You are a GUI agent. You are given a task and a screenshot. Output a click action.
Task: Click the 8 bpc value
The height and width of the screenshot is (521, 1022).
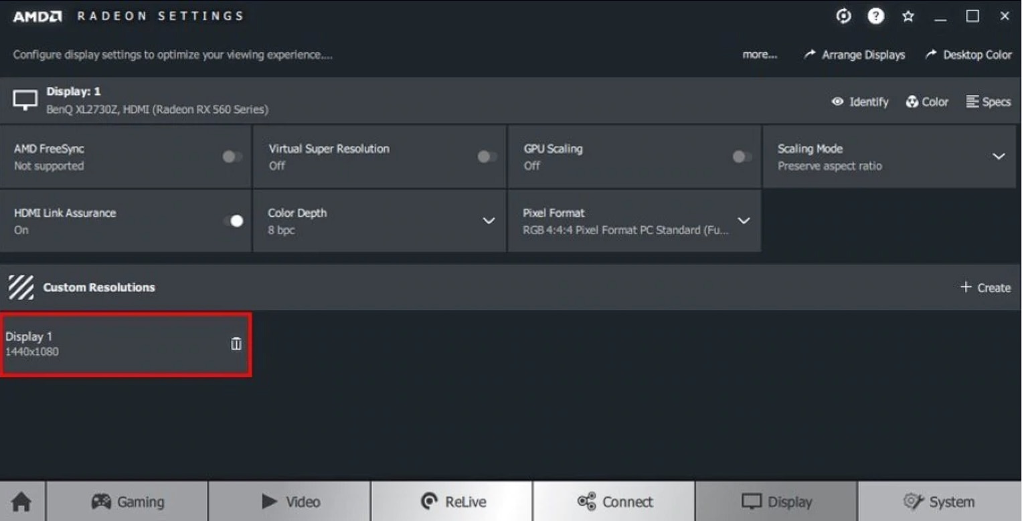pos(282,230)
